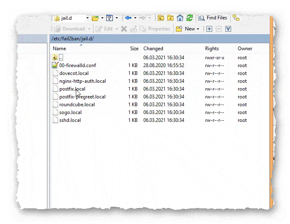The image size is (290, 224).
Task: Select the dovecot.local file
Action: pyautogui.click(x=74, y=73)
